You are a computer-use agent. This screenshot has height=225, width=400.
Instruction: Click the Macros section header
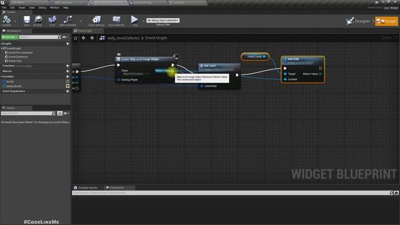coord(7,71)
